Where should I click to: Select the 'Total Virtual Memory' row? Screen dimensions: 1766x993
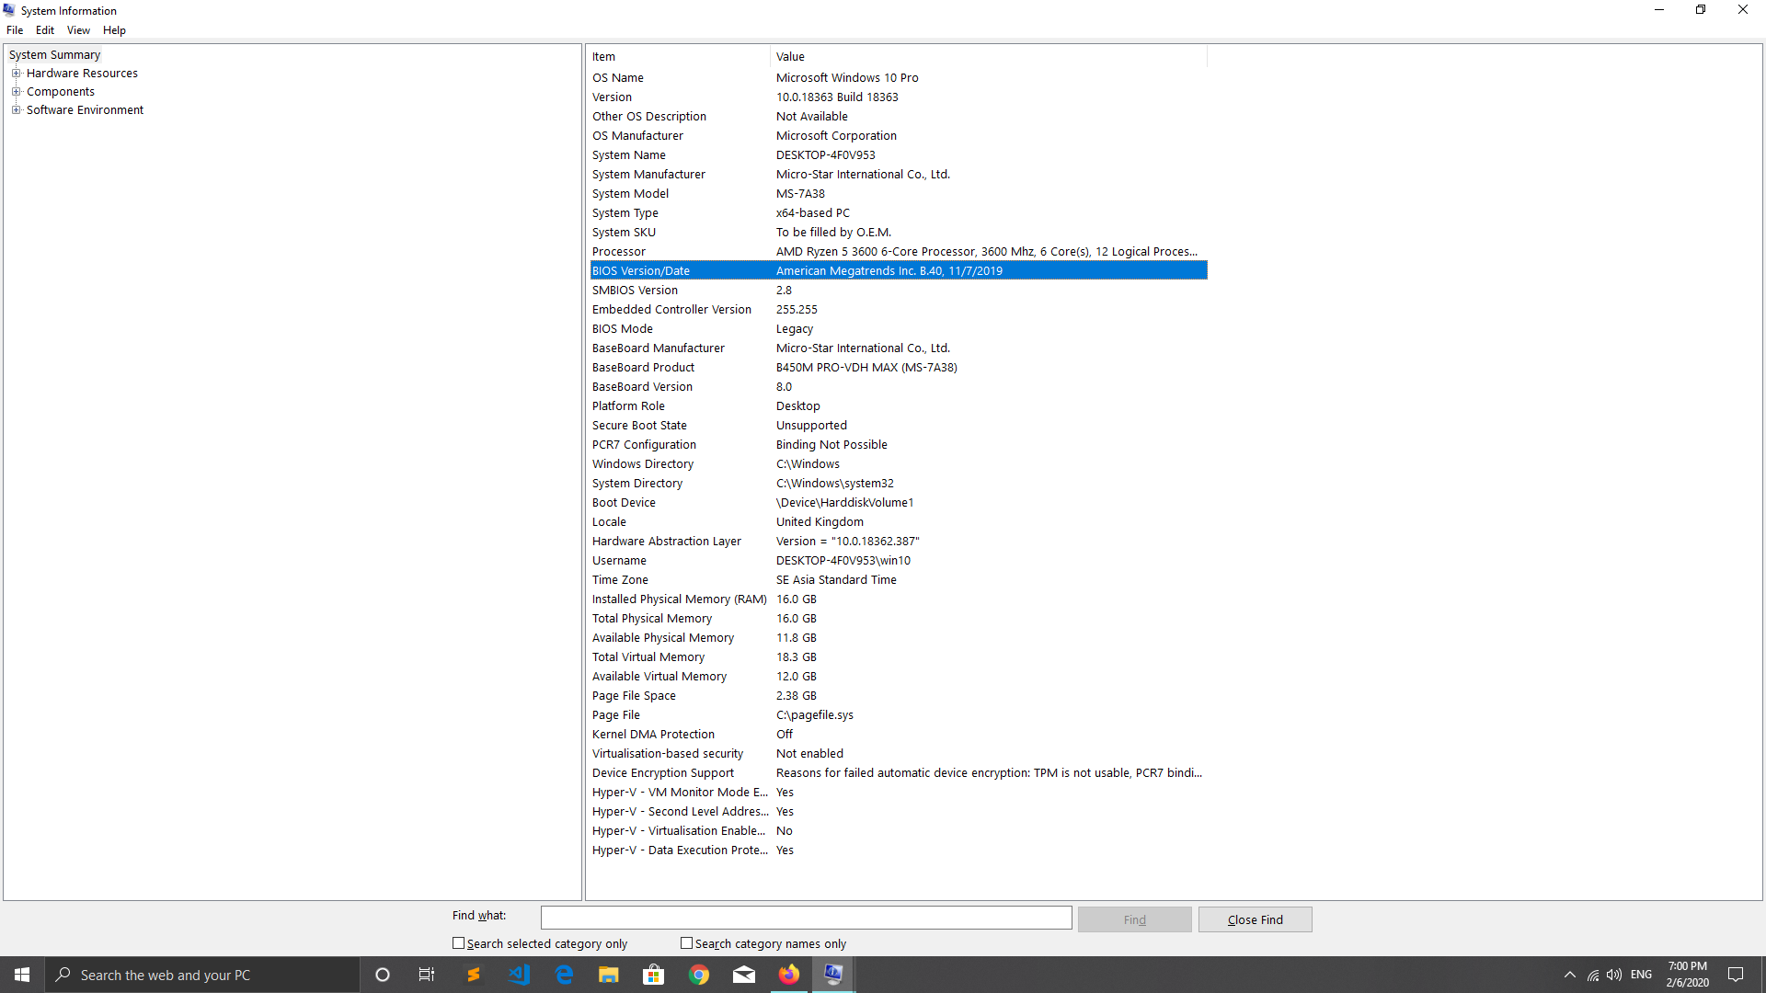898,657
